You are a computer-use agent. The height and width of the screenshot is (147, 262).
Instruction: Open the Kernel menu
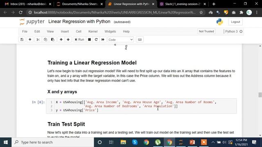pos(93,31)
